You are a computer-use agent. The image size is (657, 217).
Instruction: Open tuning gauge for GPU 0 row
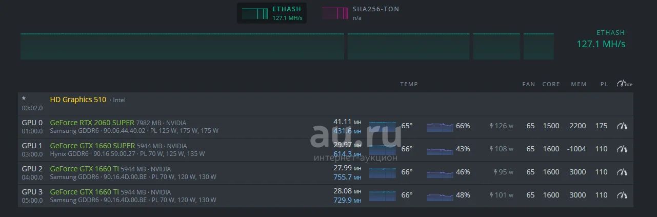(622, 126)
